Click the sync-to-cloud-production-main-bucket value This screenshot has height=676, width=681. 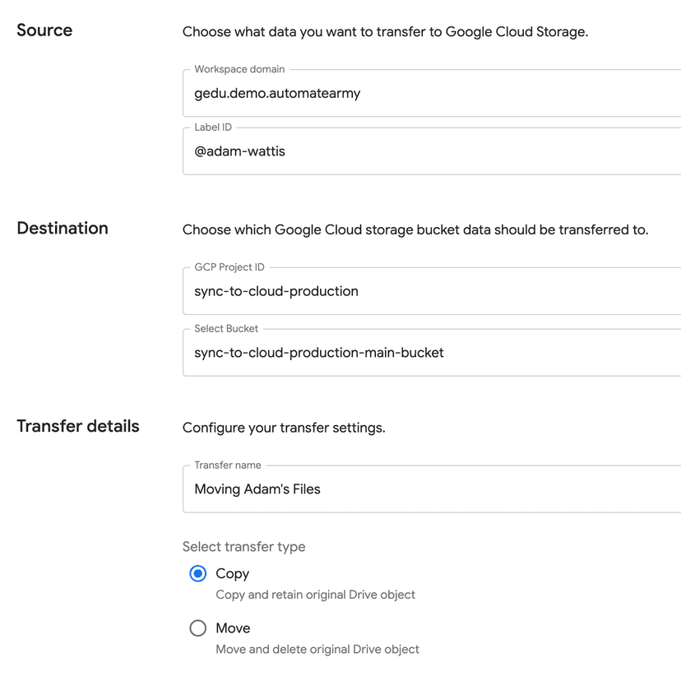318,352
